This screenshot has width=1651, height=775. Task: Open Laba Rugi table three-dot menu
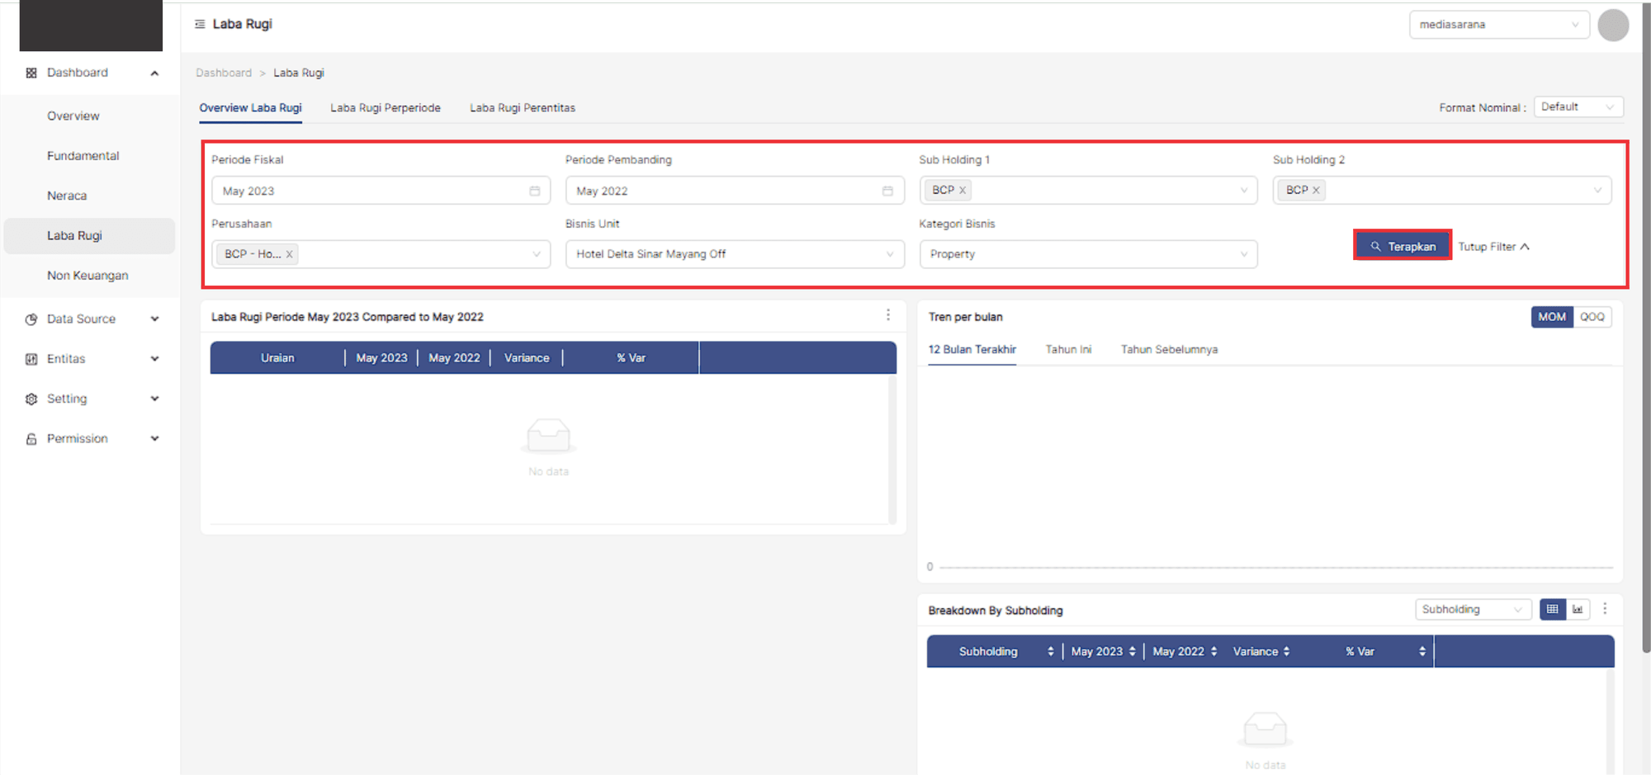pyautogui.click(x=888, y=315)
